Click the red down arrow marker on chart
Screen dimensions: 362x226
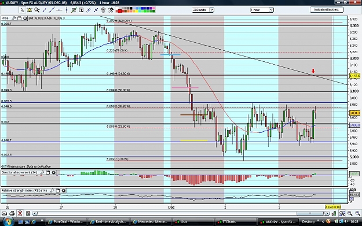coord(313,71)
